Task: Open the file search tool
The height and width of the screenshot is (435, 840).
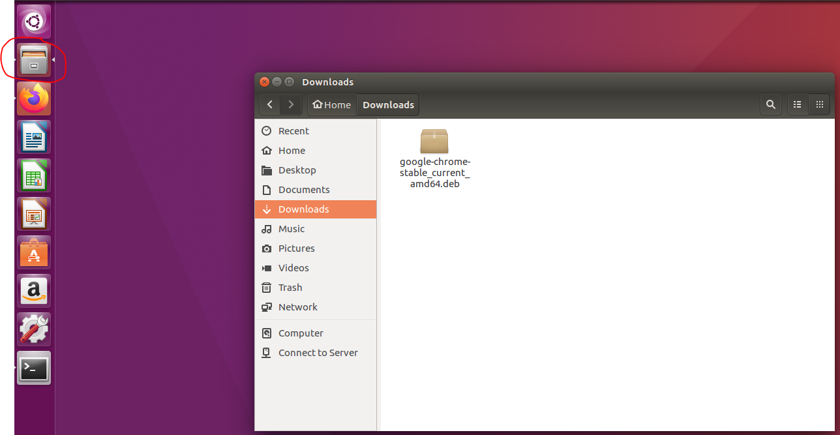Action: pyautogui.click(x=771, y=104)
